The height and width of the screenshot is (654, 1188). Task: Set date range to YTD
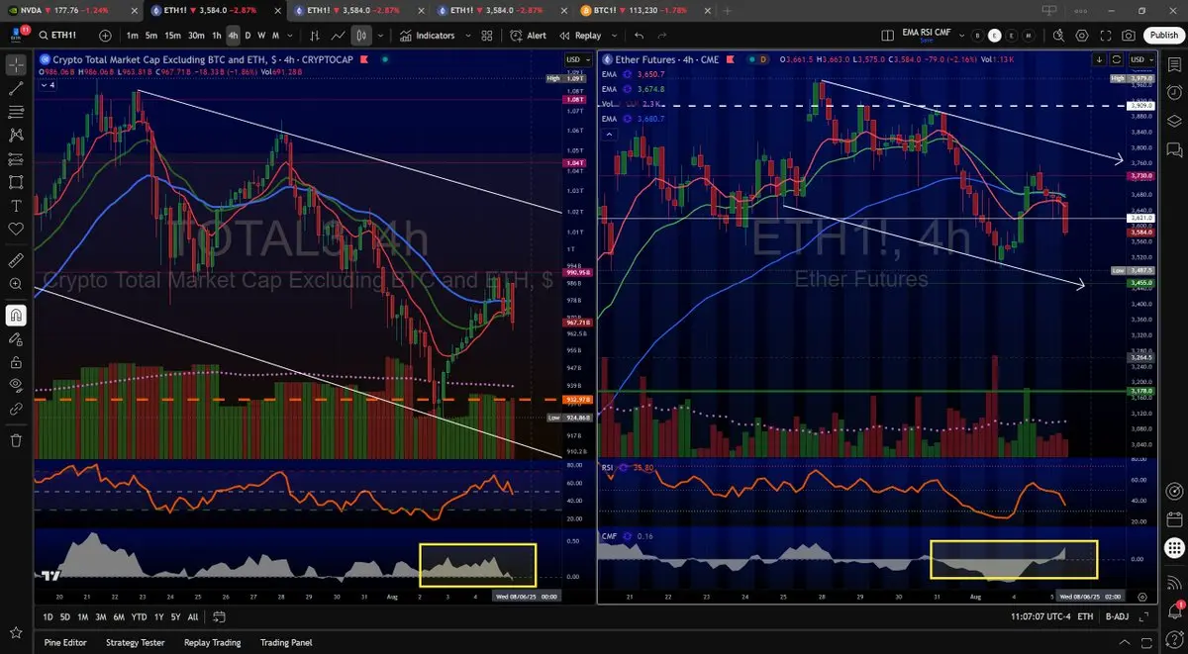(139, 616)
